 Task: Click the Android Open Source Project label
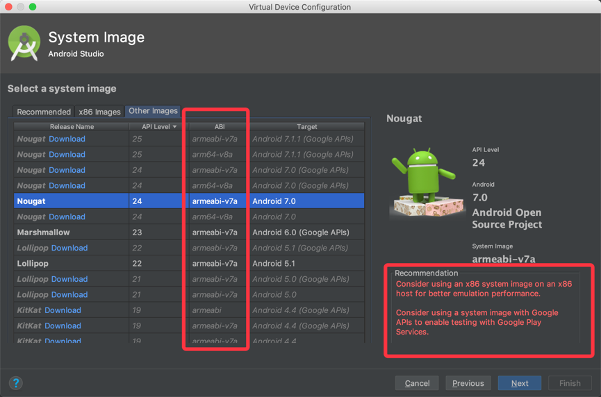[507, 218]
